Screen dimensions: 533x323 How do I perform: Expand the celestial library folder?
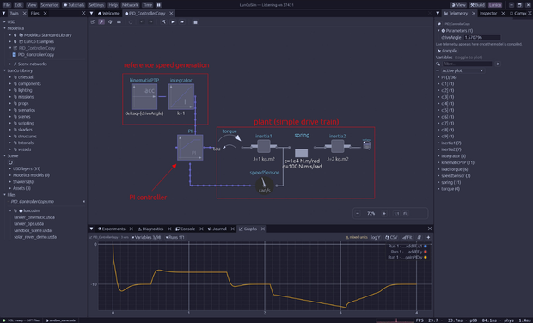10,77
